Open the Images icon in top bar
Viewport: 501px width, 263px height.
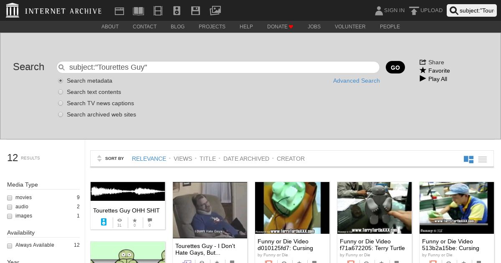(215, 10)
